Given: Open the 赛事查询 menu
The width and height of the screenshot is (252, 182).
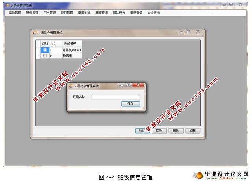Looking at the screenshot, I should [x=101, y=13].
